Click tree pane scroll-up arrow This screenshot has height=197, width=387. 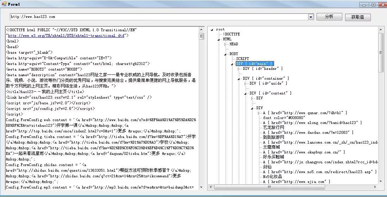[x=381, y=30]
